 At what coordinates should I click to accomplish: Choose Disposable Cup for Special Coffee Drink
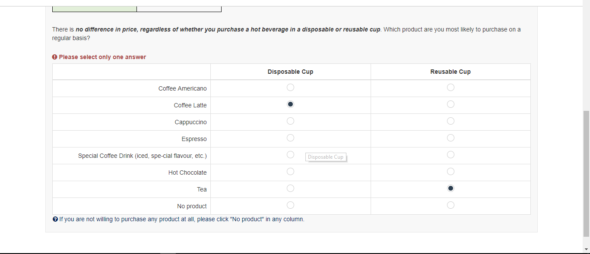click(290, 155)
